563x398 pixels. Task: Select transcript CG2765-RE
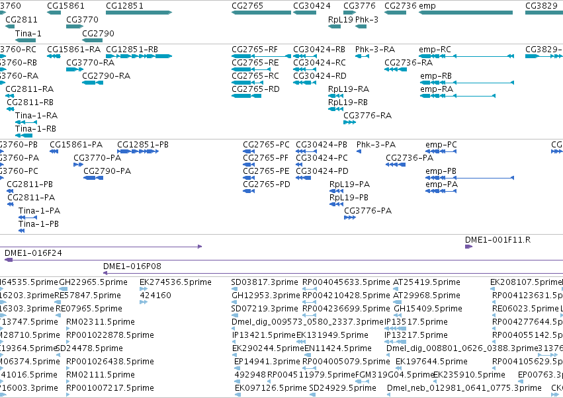255,62
